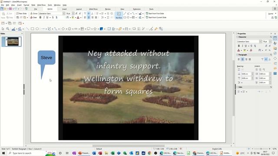Toggle center alignment in Home ribbon
The image size is (278, 156).
(x=89, y=17)
